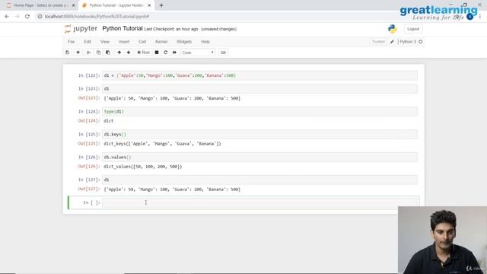The image size is (487, 274).
Task: Click the dict_values output text
Action: click(143, 167)
